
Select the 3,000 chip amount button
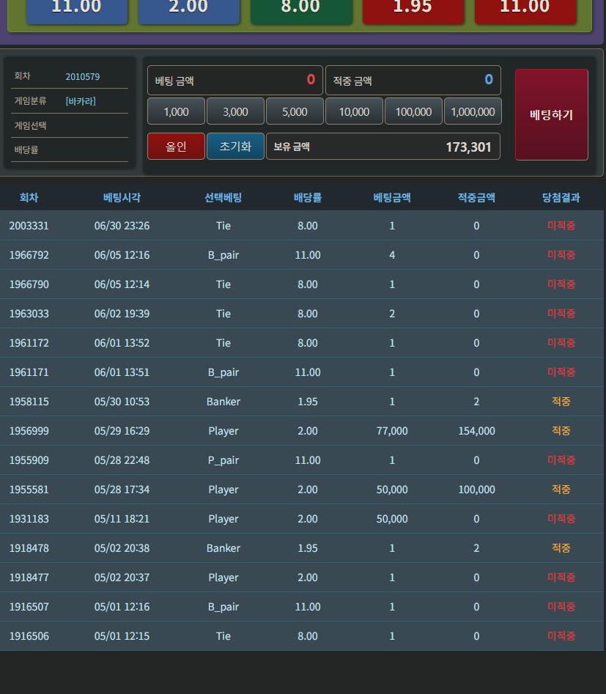point(235,111)
